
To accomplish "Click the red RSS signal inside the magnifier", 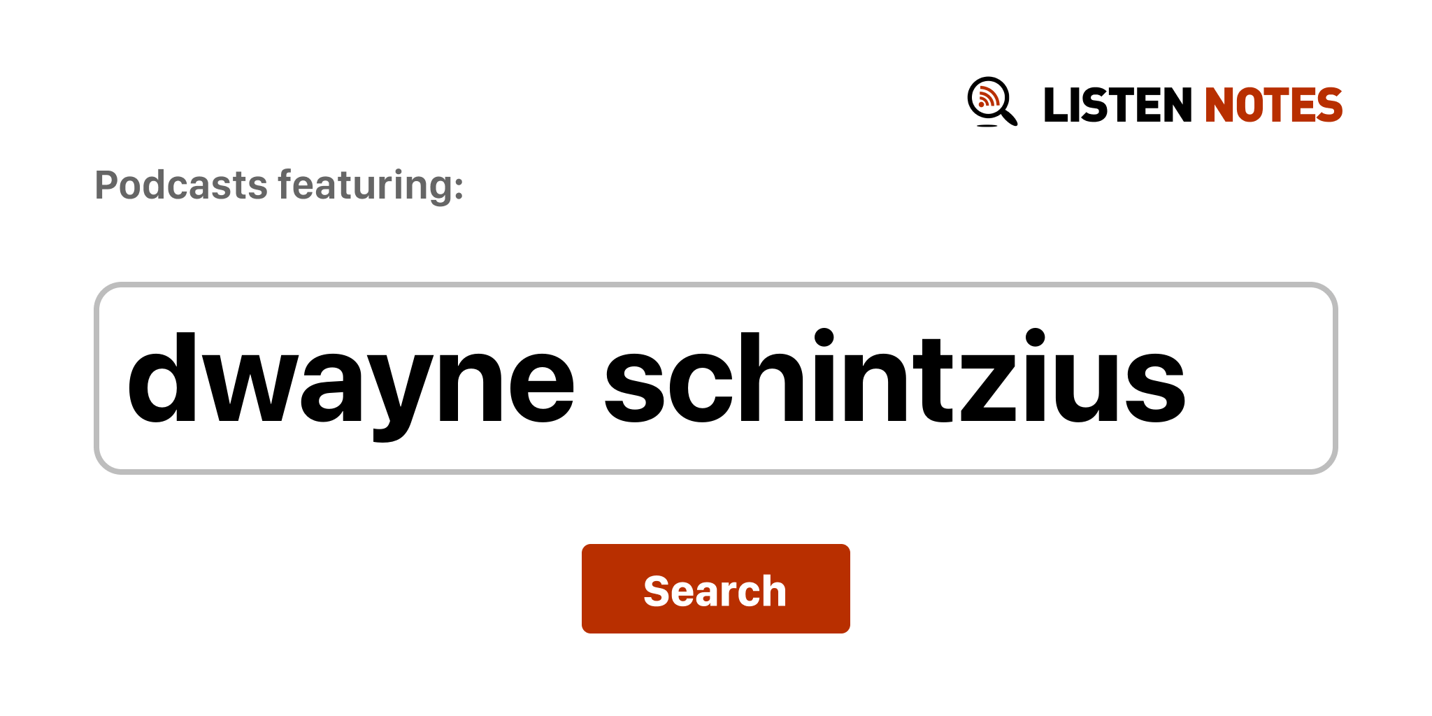I will click(987, 97).
